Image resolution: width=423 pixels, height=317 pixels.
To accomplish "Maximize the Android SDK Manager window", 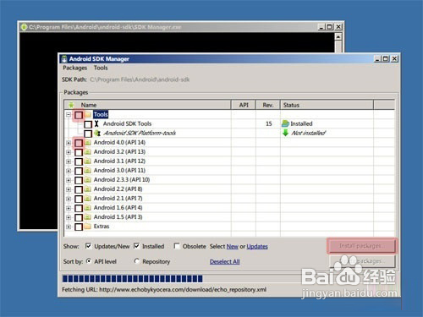I will click(386, 58).
